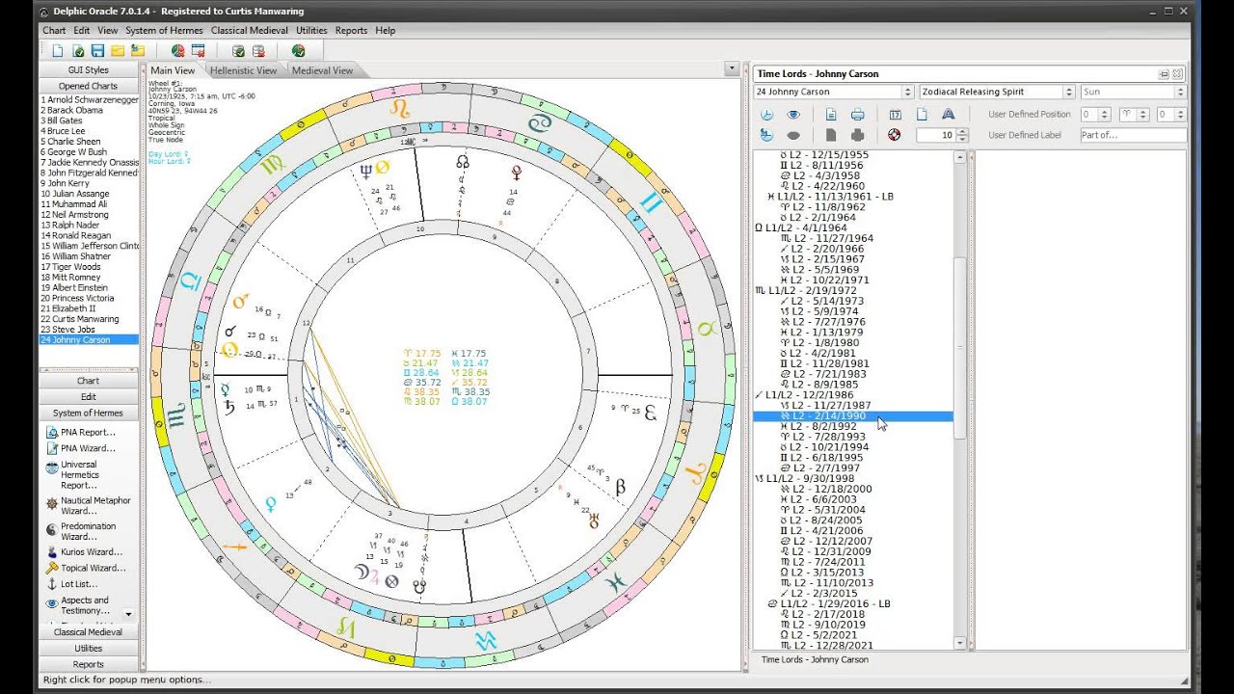
Task: Click the blue clock icon in Time Lords
Action: [766, 114]
